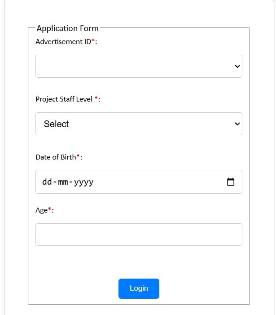
Task: Click the red asterisk beside Advertisement ID
Action: pyautogui.click(x=93, y=40)
